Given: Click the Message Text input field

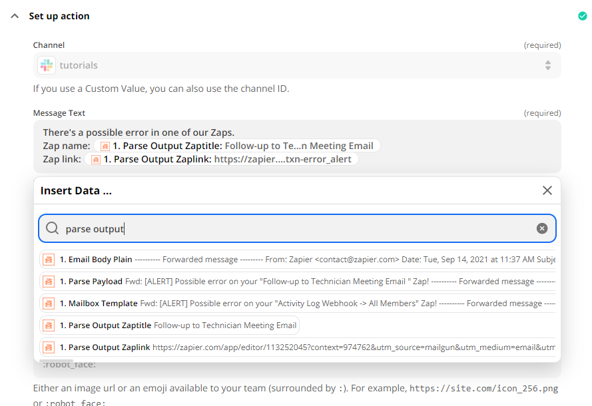Looking at the screenshot, I should pyautogui.click(x=297, y=146).
